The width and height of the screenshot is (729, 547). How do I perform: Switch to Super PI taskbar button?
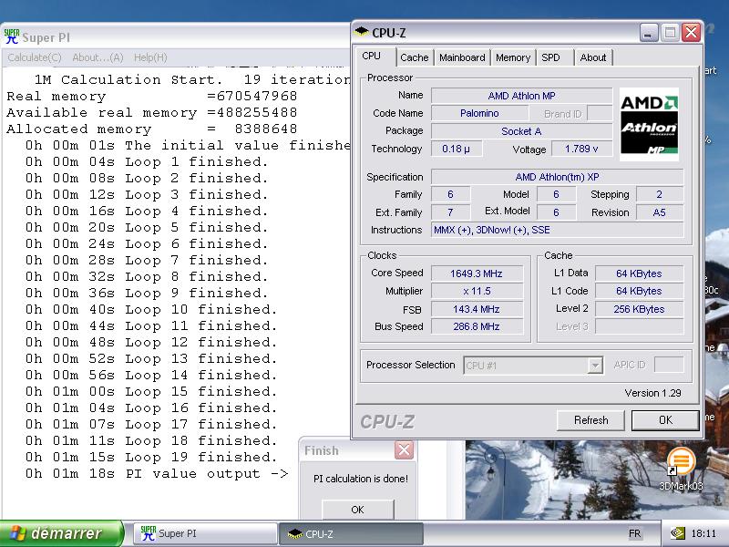[205, 533]
